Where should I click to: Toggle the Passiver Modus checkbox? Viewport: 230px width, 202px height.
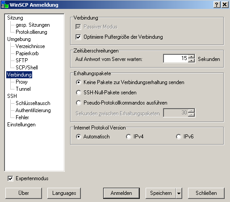(x=78, y=27)
